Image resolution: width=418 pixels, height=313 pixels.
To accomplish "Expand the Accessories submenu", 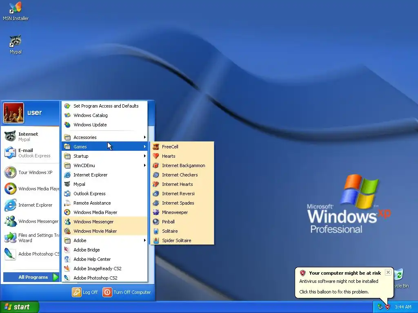I will (x=104, y=137).
